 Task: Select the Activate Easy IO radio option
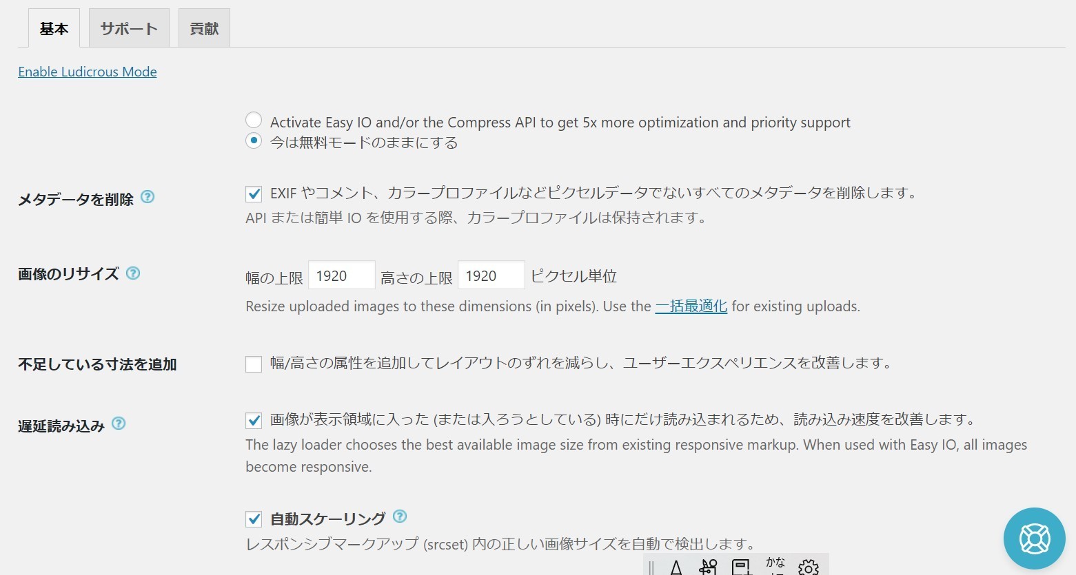254,120
